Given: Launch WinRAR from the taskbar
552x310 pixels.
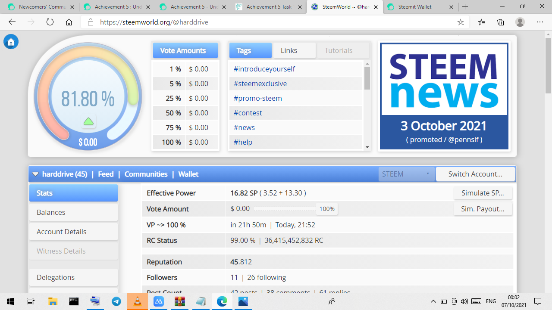Looking at the screenshot, I should coord(179,301).
